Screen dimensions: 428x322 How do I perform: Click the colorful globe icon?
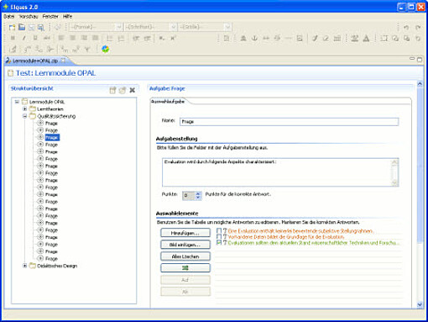pos(105,49)
